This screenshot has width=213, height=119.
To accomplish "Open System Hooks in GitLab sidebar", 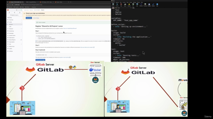I will pyautogui.click(x=15, y=35).
